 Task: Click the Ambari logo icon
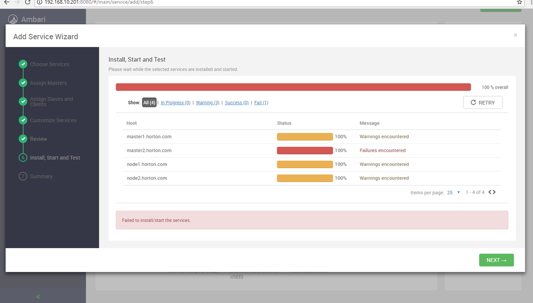click(13, 19)
